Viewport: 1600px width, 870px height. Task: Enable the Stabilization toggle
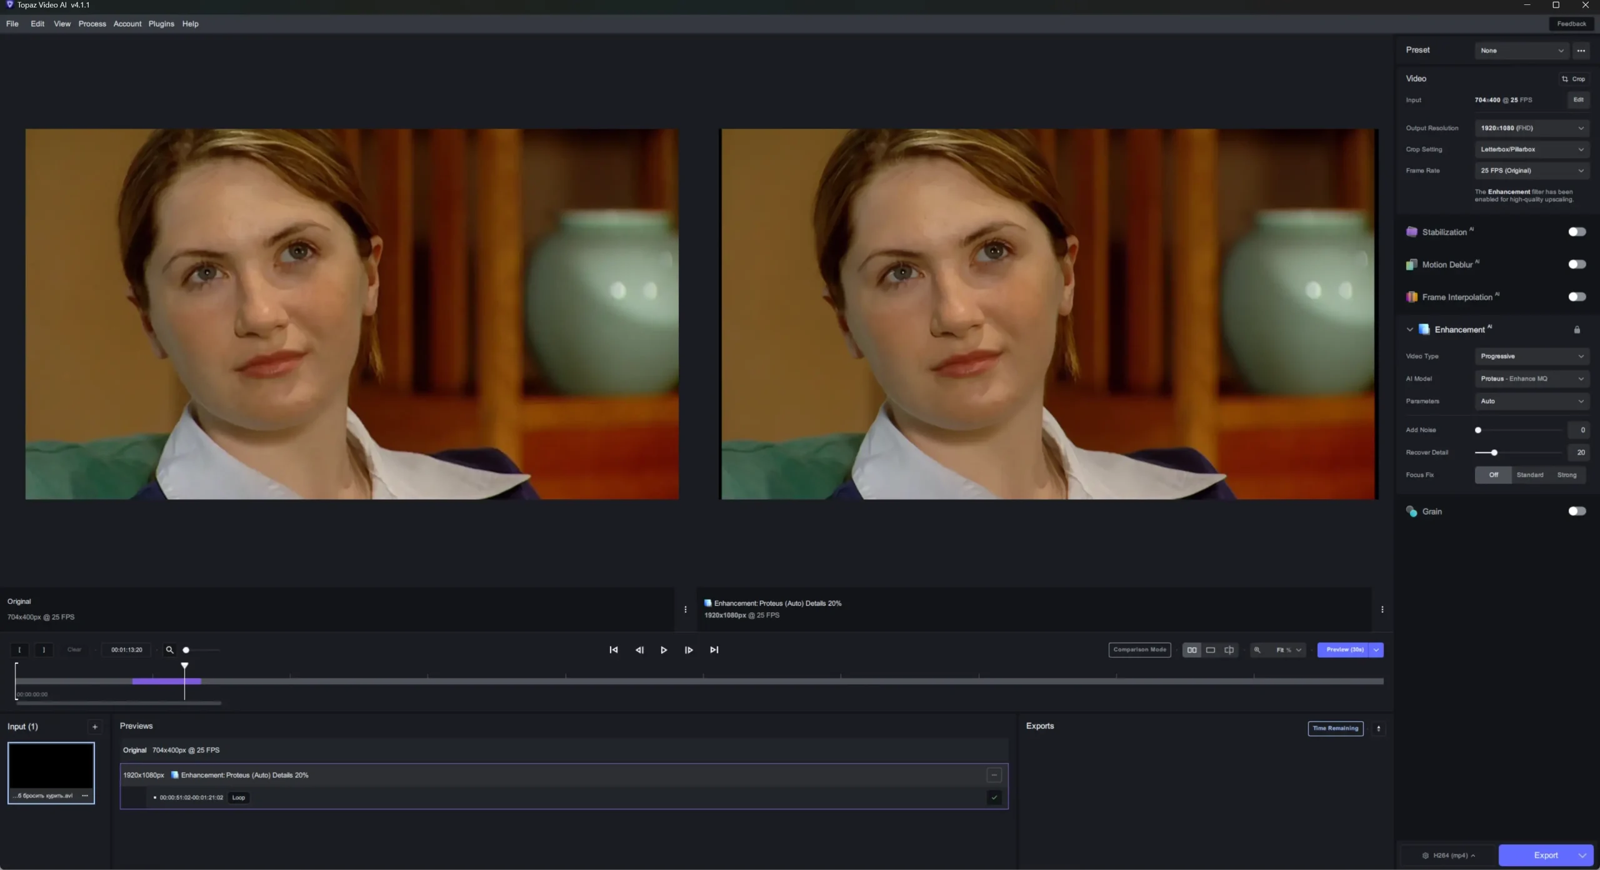(x=1576, y=232)
